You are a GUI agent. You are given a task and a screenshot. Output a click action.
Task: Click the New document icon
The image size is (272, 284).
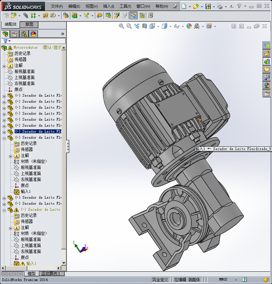pos(184,6)
